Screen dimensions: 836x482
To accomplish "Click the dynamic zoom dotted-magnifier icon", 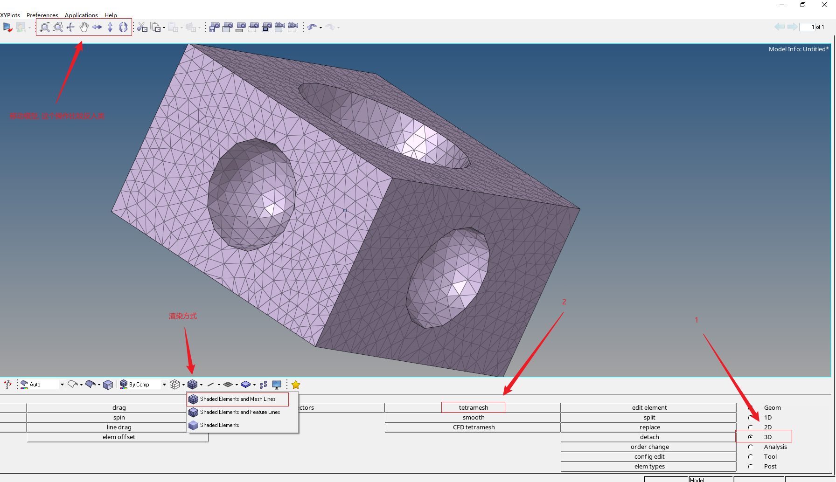I will pyautogui.click(x=58, y=28).
